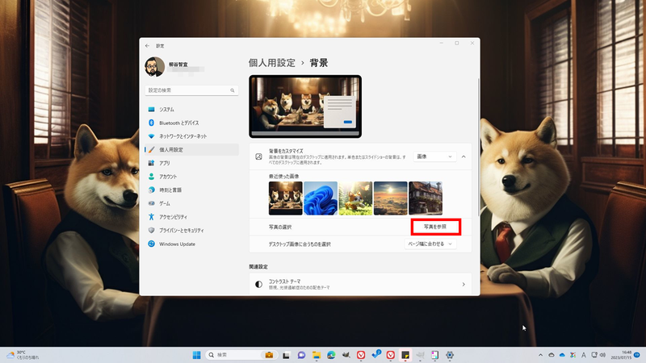
Task: Open アカウント settings category
Action: pos(191,177)
